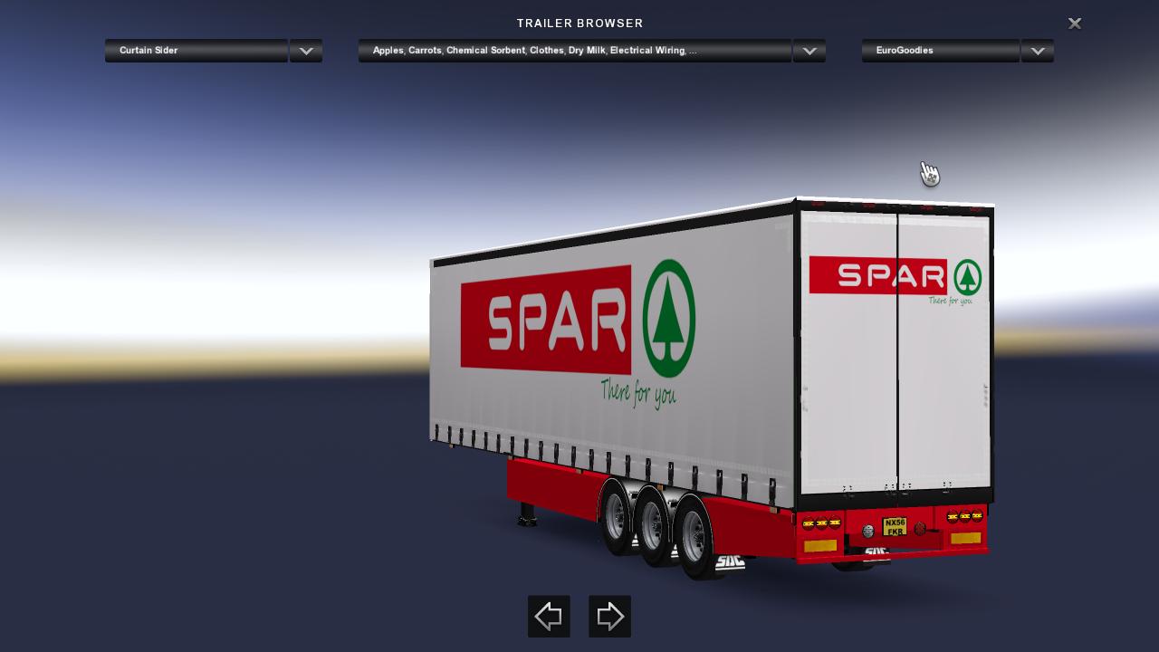Open the Curtain Sider trailer type field
The image size is (1159, 652).
(196, 51)
